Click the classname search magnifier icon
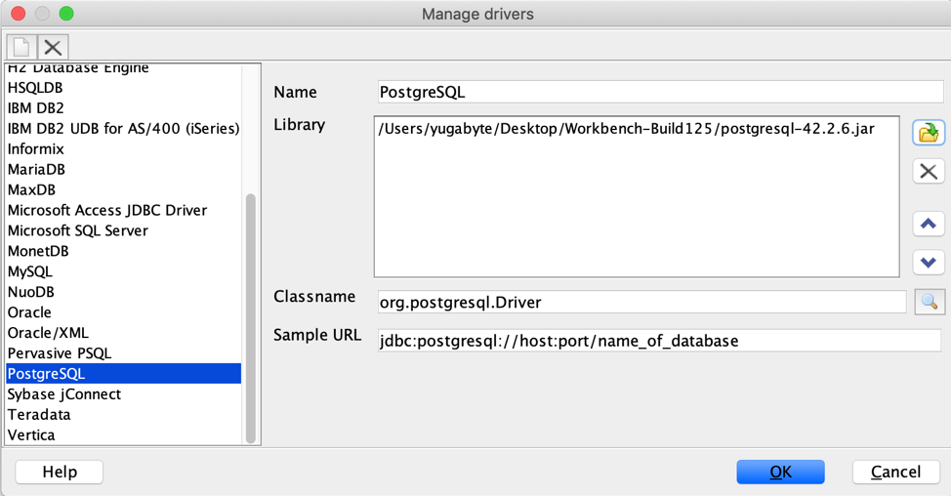The height and width of the screenshot is (496, 951). (929, 302)
